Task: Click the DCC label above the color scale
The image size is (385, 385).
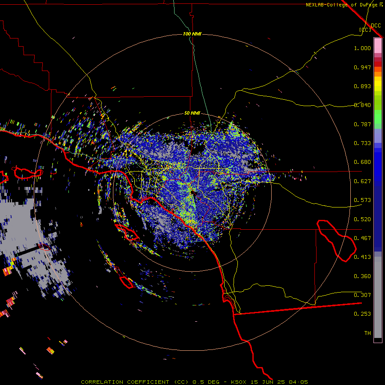Action: (x=376, y=26)
